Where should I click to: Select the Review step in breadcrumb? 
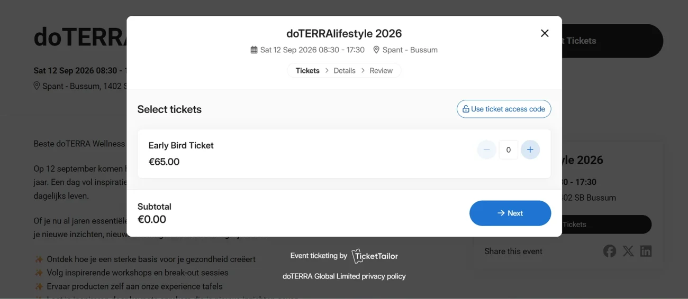(381, 71)
